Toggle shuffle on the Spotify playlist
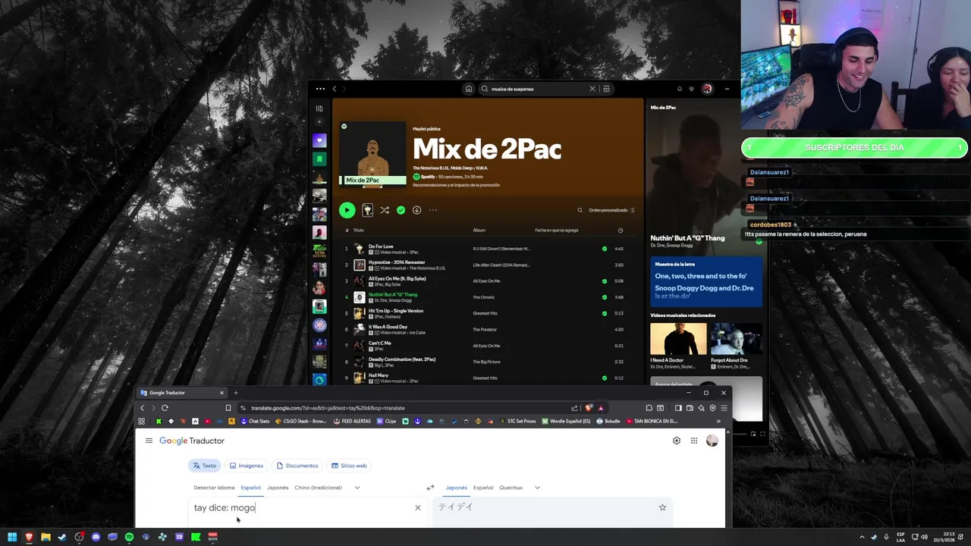Viewport: 971px width, 546px height. (x=385, y=210)
